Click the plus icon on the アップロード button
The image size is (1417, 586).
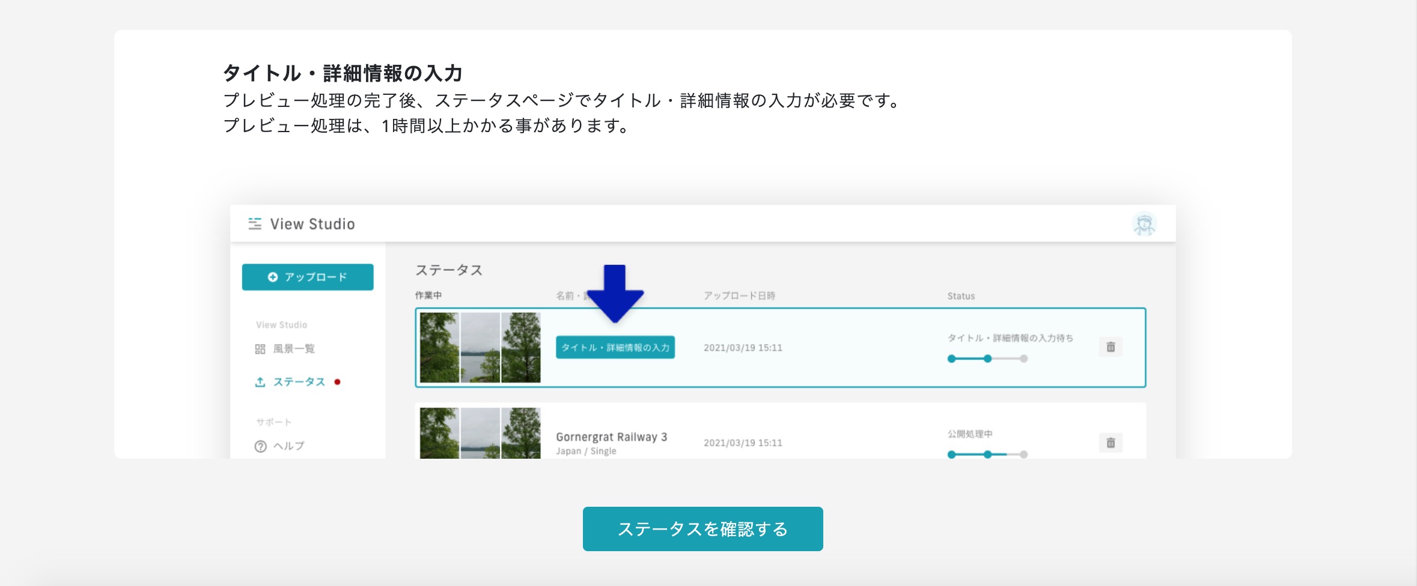point(273,277)
